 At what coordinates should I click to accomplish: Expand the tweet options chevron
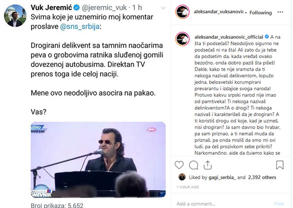pyautogui.click(x=163, y=8)
